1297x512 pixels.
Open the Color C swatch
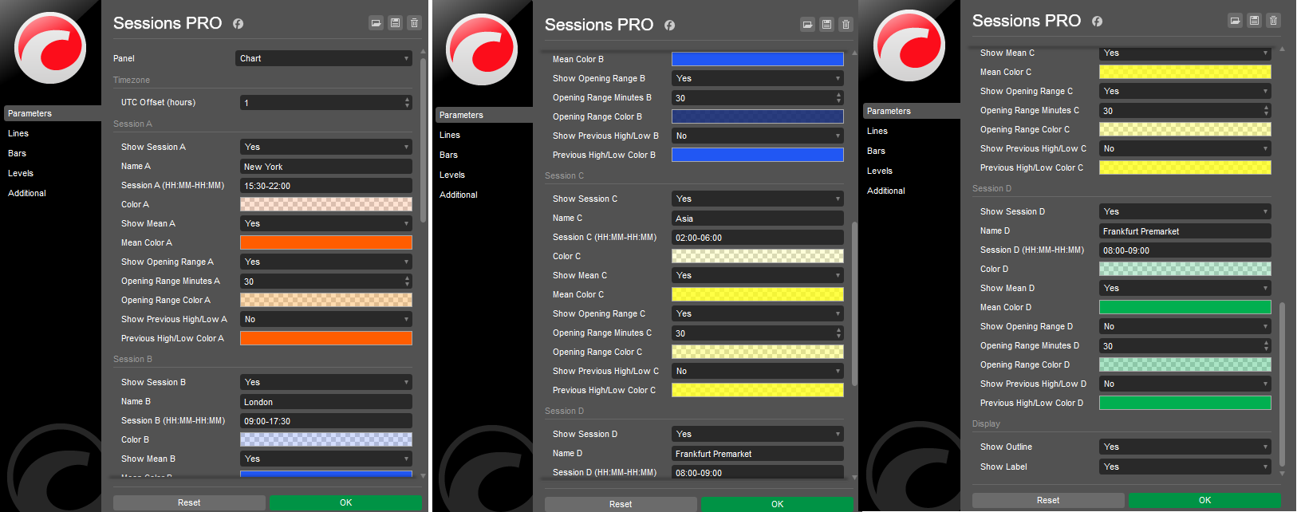[x=758, y=256]
